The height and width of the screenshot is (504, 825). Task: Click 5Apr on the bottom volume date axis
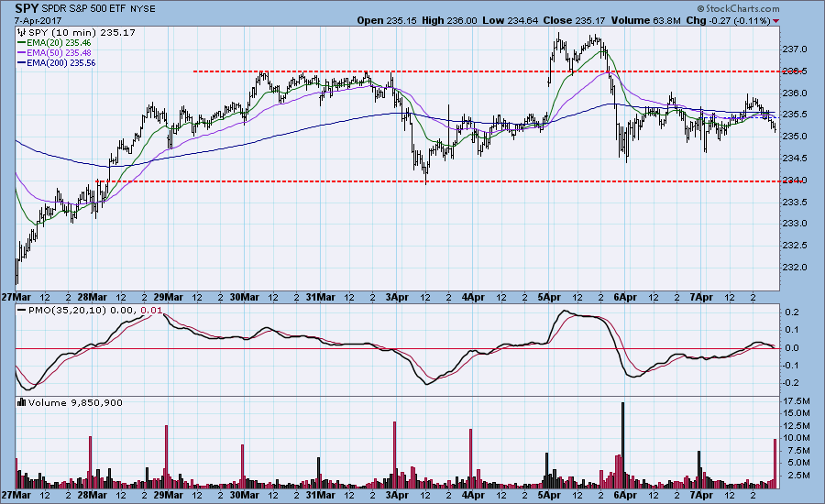click(x=549, y=495)
